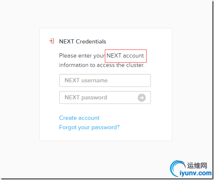Open the Create account link

pyautogui.click(x=79, y=118)
